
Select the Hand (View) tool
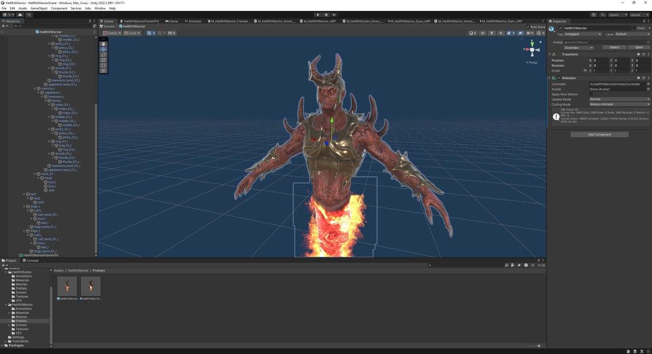(103, 44)
